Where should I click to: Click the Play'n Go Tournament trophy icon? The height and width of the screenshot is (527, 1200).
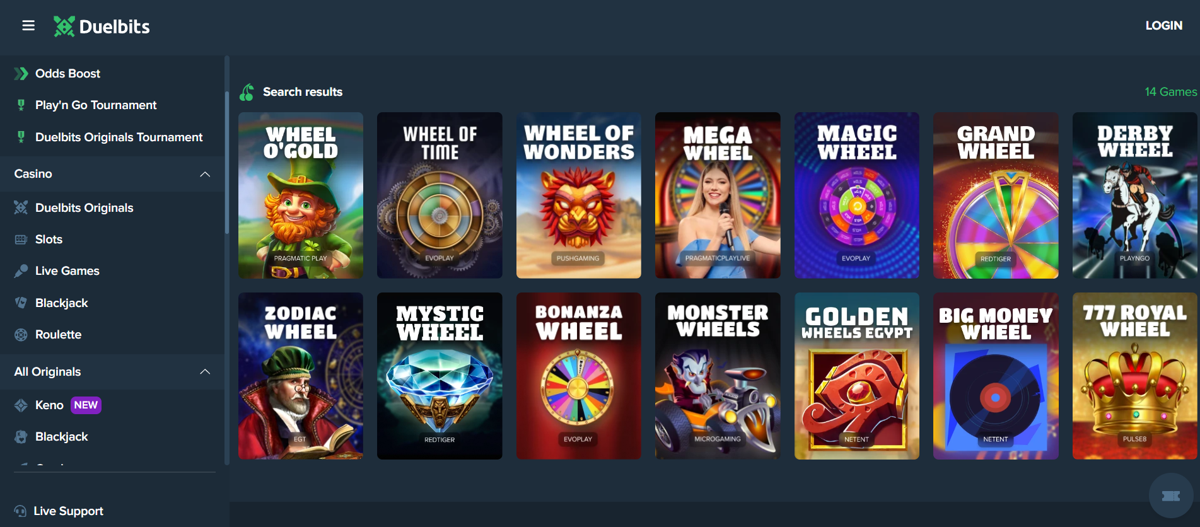tap(21, 105)
